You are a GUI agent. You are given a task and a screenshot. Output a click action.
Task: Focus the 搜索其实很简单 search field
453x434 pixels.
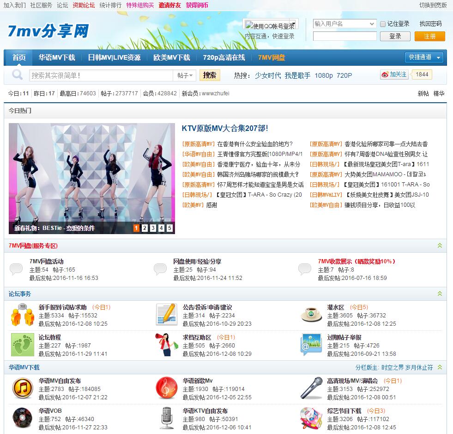click(101, 75)
